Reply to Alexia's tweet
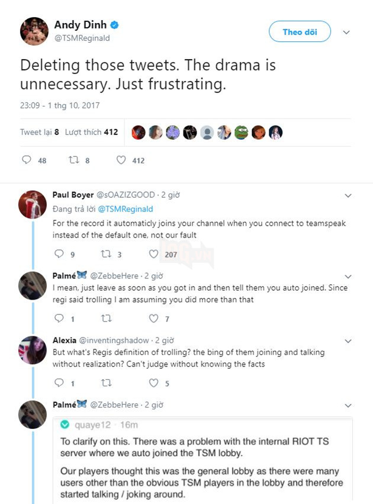The height and width of the screenshot is (504, 373). click(58, 383)
